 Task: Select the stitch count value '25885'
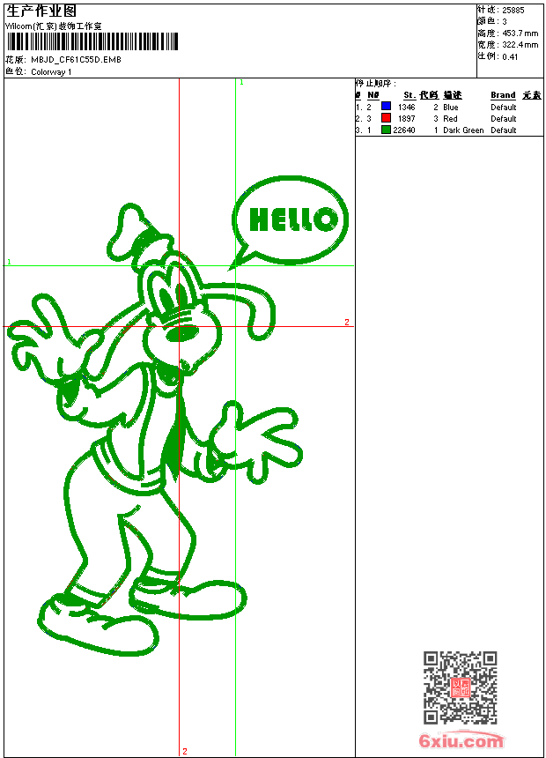513,11
